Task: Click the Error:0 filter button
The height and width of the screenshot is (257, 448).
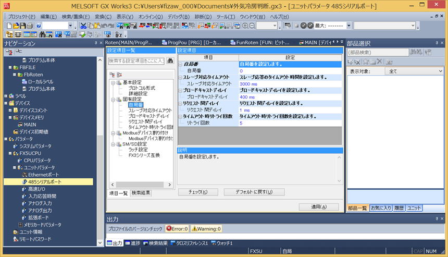Action: pos(177,229)
